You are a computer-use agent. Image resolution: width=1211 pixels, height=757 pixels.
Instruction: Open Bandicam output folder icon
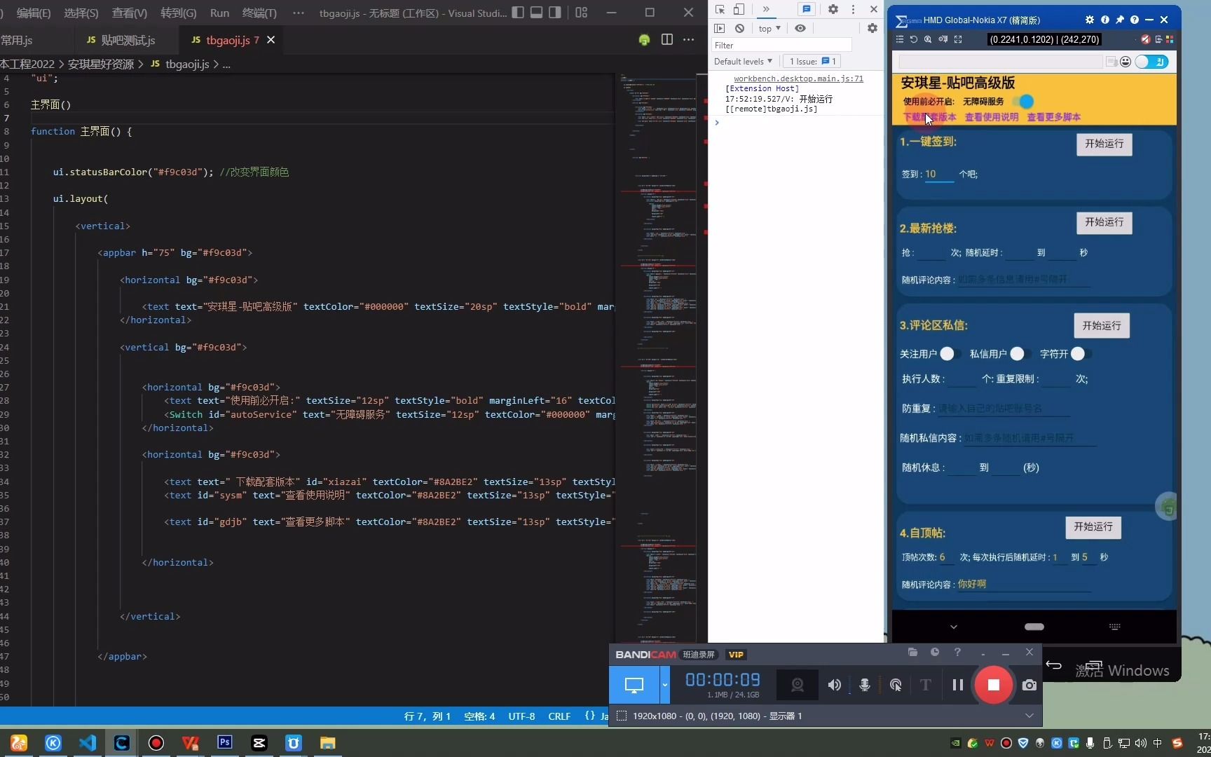(912, 653)
